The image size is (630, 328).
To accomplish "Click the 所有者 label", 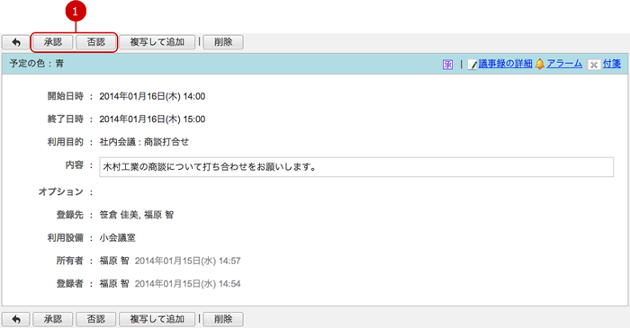I will [70, 261].
